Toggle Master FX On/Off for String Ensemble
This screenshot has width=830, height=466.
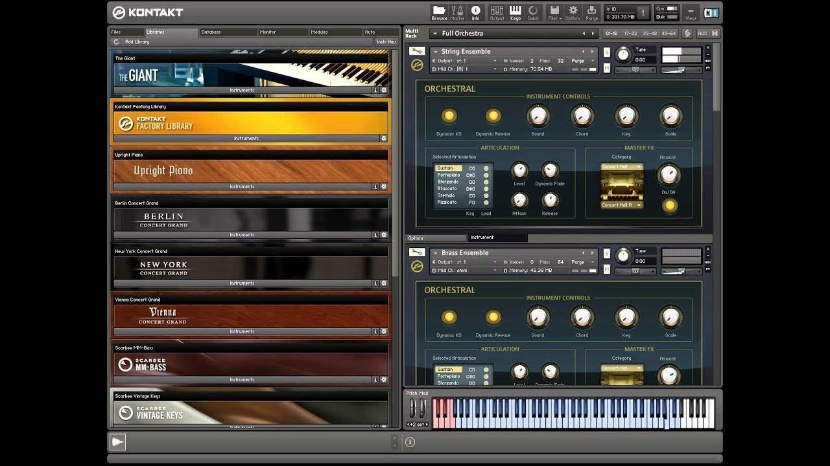[x=669, y=206]
